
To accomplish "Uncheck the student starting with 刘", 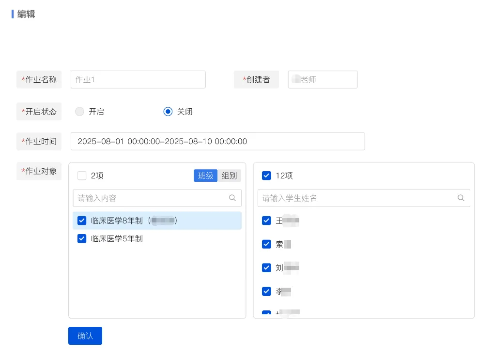I will tap(266, 268).
